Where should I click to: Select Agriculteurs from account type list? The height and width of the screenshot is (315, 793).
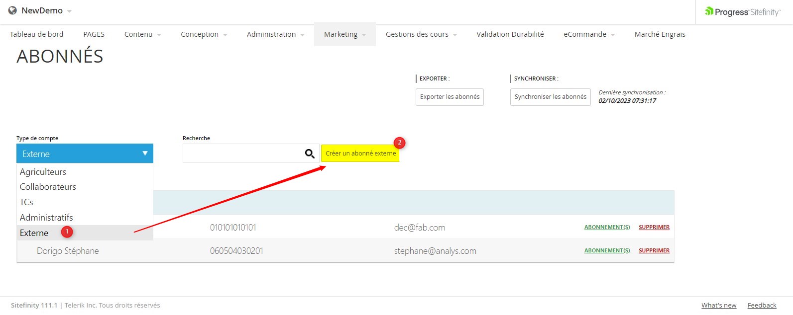(x=43, y=172)
